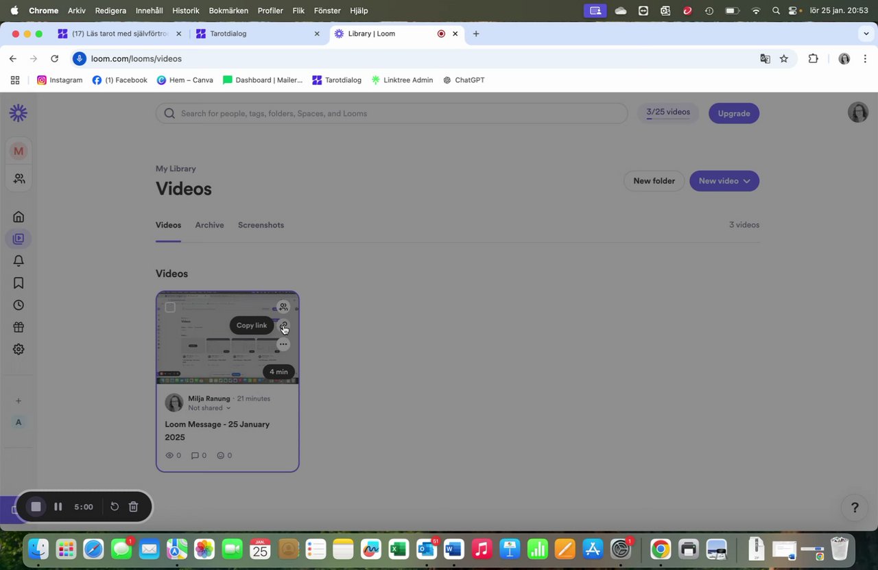The height and width of the screenshot is (570, 878).
Task: Click the views eye counter on the video card
Action: tap(173, 455)
